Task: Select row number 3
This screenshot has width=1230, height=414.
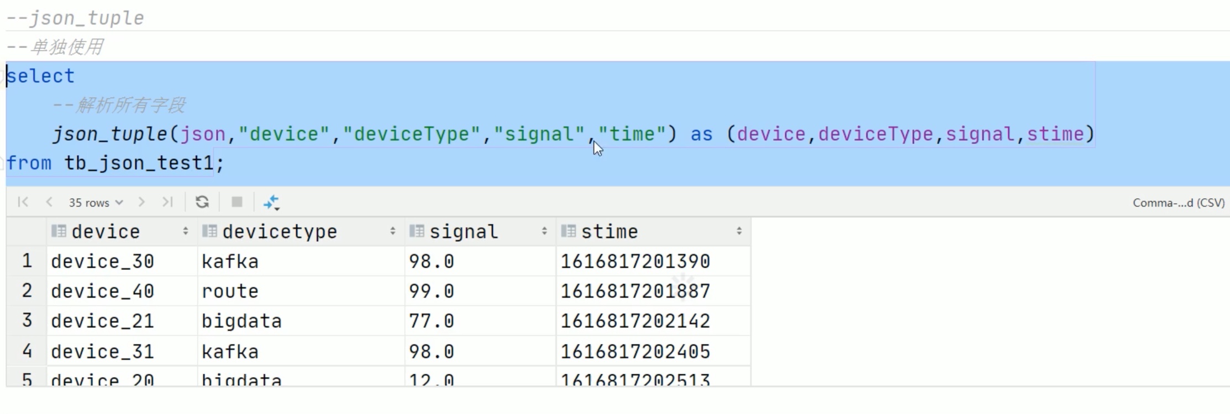Action: (x=27, y=321)
